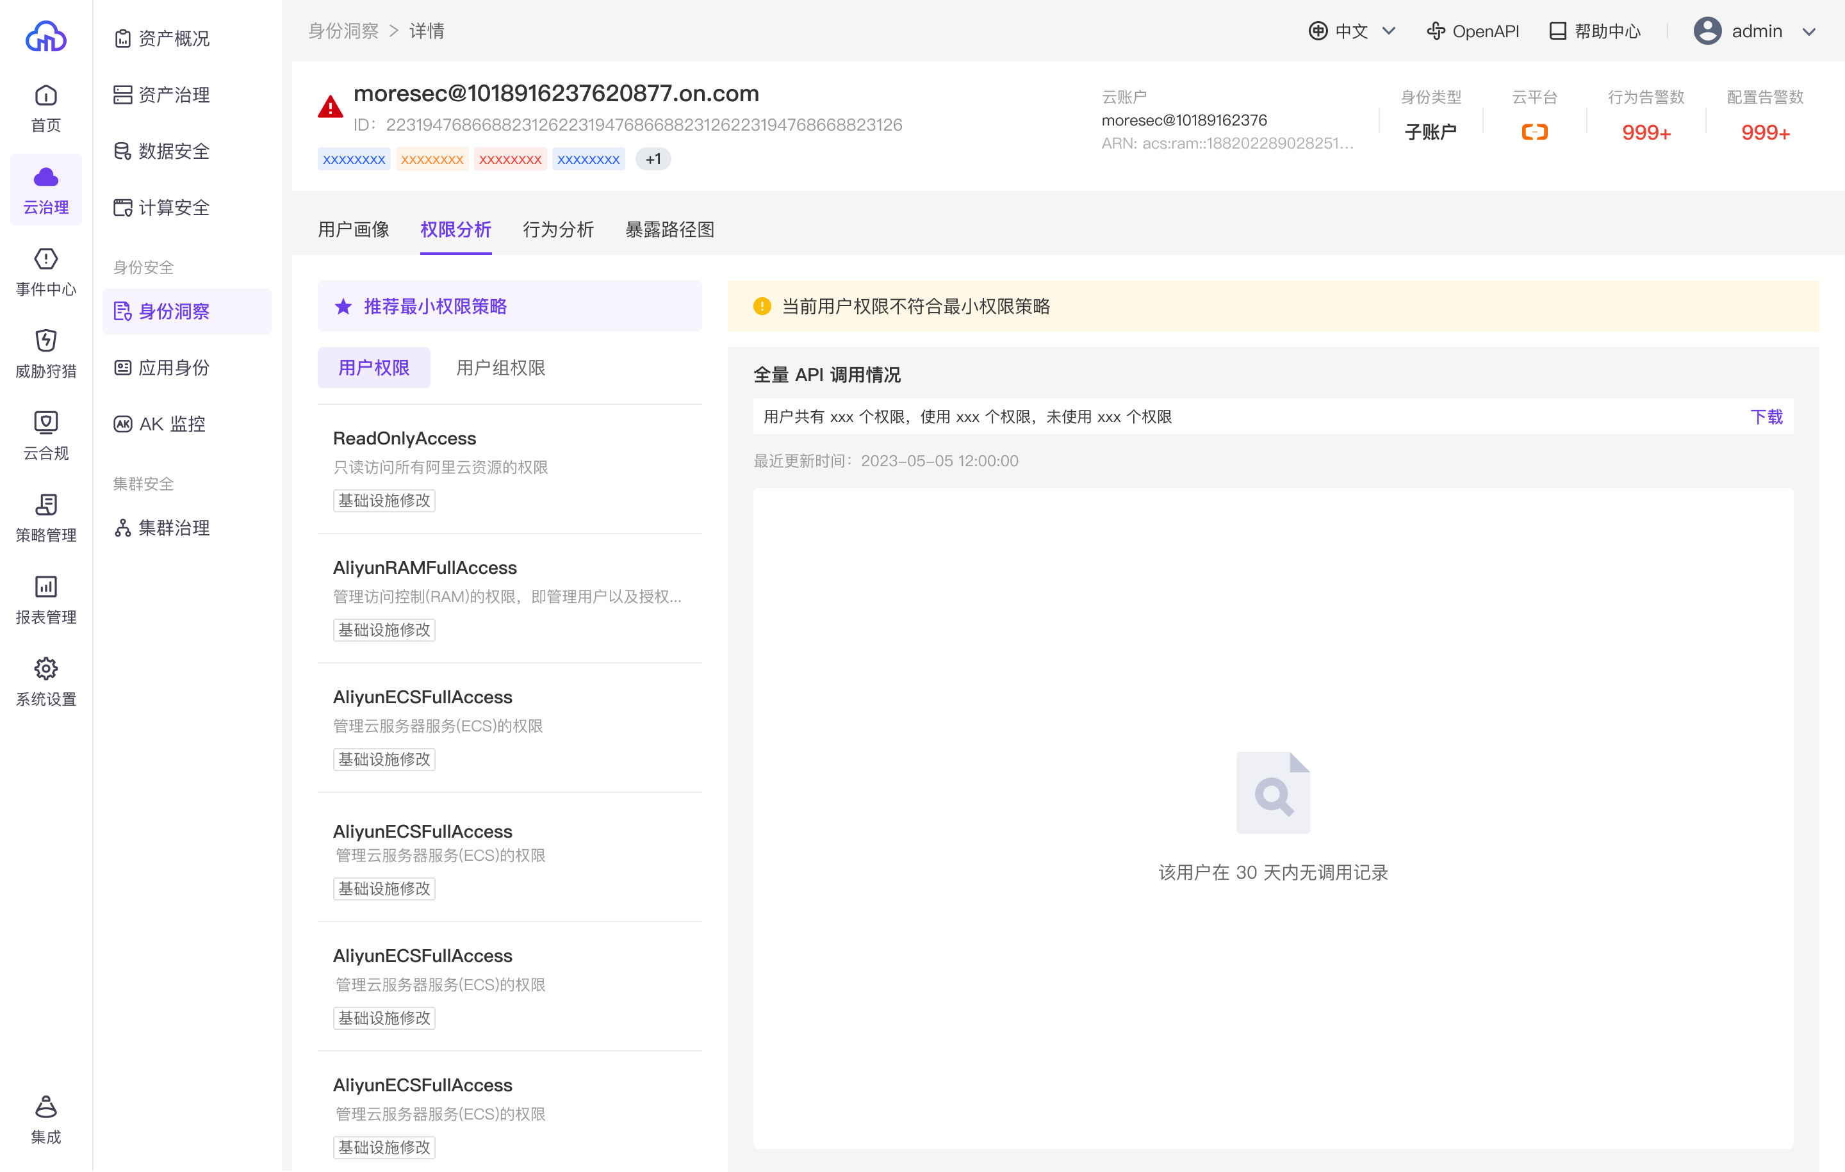The width and height of the screenshot is (1845, 1172).
Task: Click 身份洞察 in the breadcrumb
Action: point(343,31)
